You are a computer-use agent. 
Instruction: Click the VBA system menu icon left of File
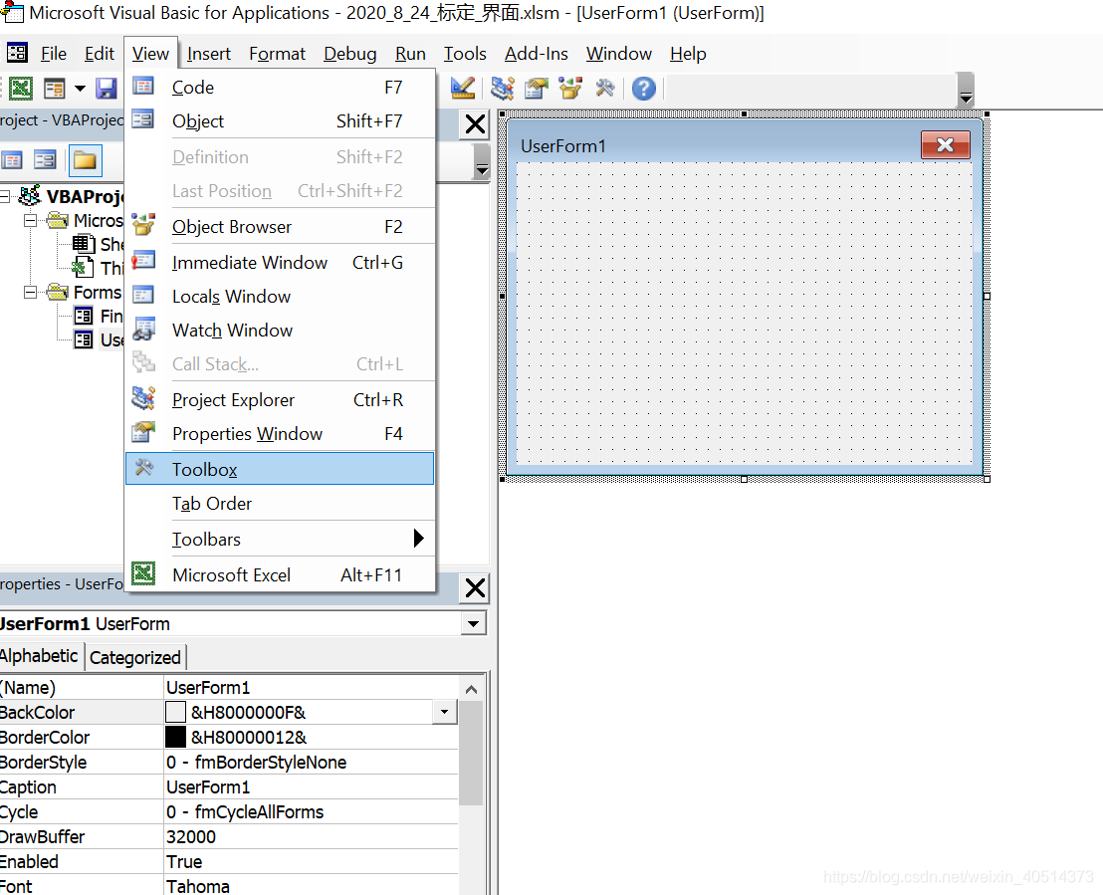[17, 53]
